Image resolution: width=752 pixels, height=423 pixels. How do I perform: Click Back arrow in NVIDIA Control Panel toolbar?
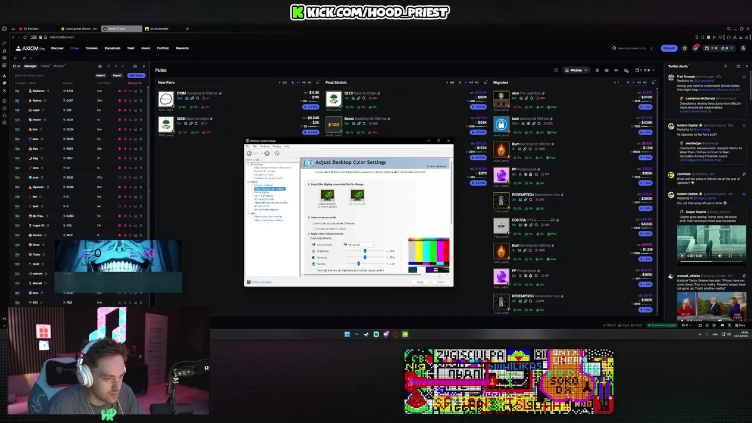pyautogui.click(x=249, y=153)
